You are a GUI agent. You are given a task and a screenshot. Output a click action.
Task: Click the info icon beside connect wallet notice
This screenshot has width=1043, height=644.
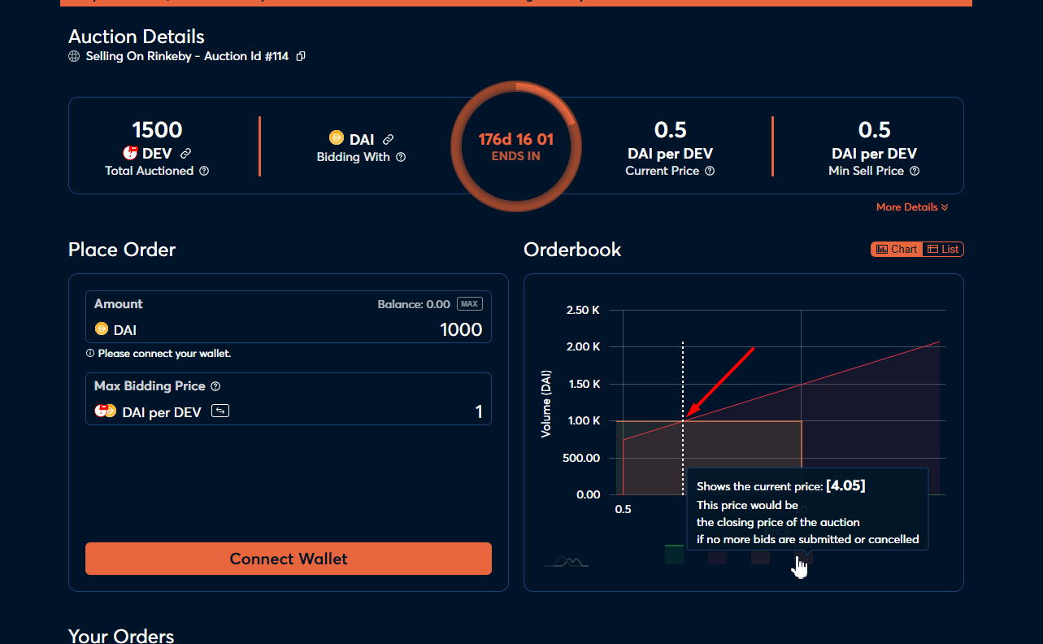pyautogui.click(x=90, y=354)
